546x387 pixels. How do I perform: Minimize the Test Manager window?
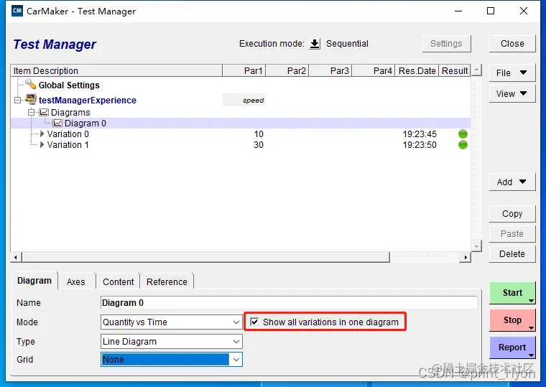click(x=458, y=11)
